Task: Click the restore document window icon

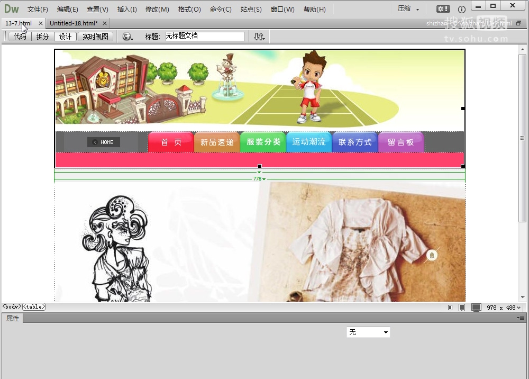Action: (x=518, y=23)
